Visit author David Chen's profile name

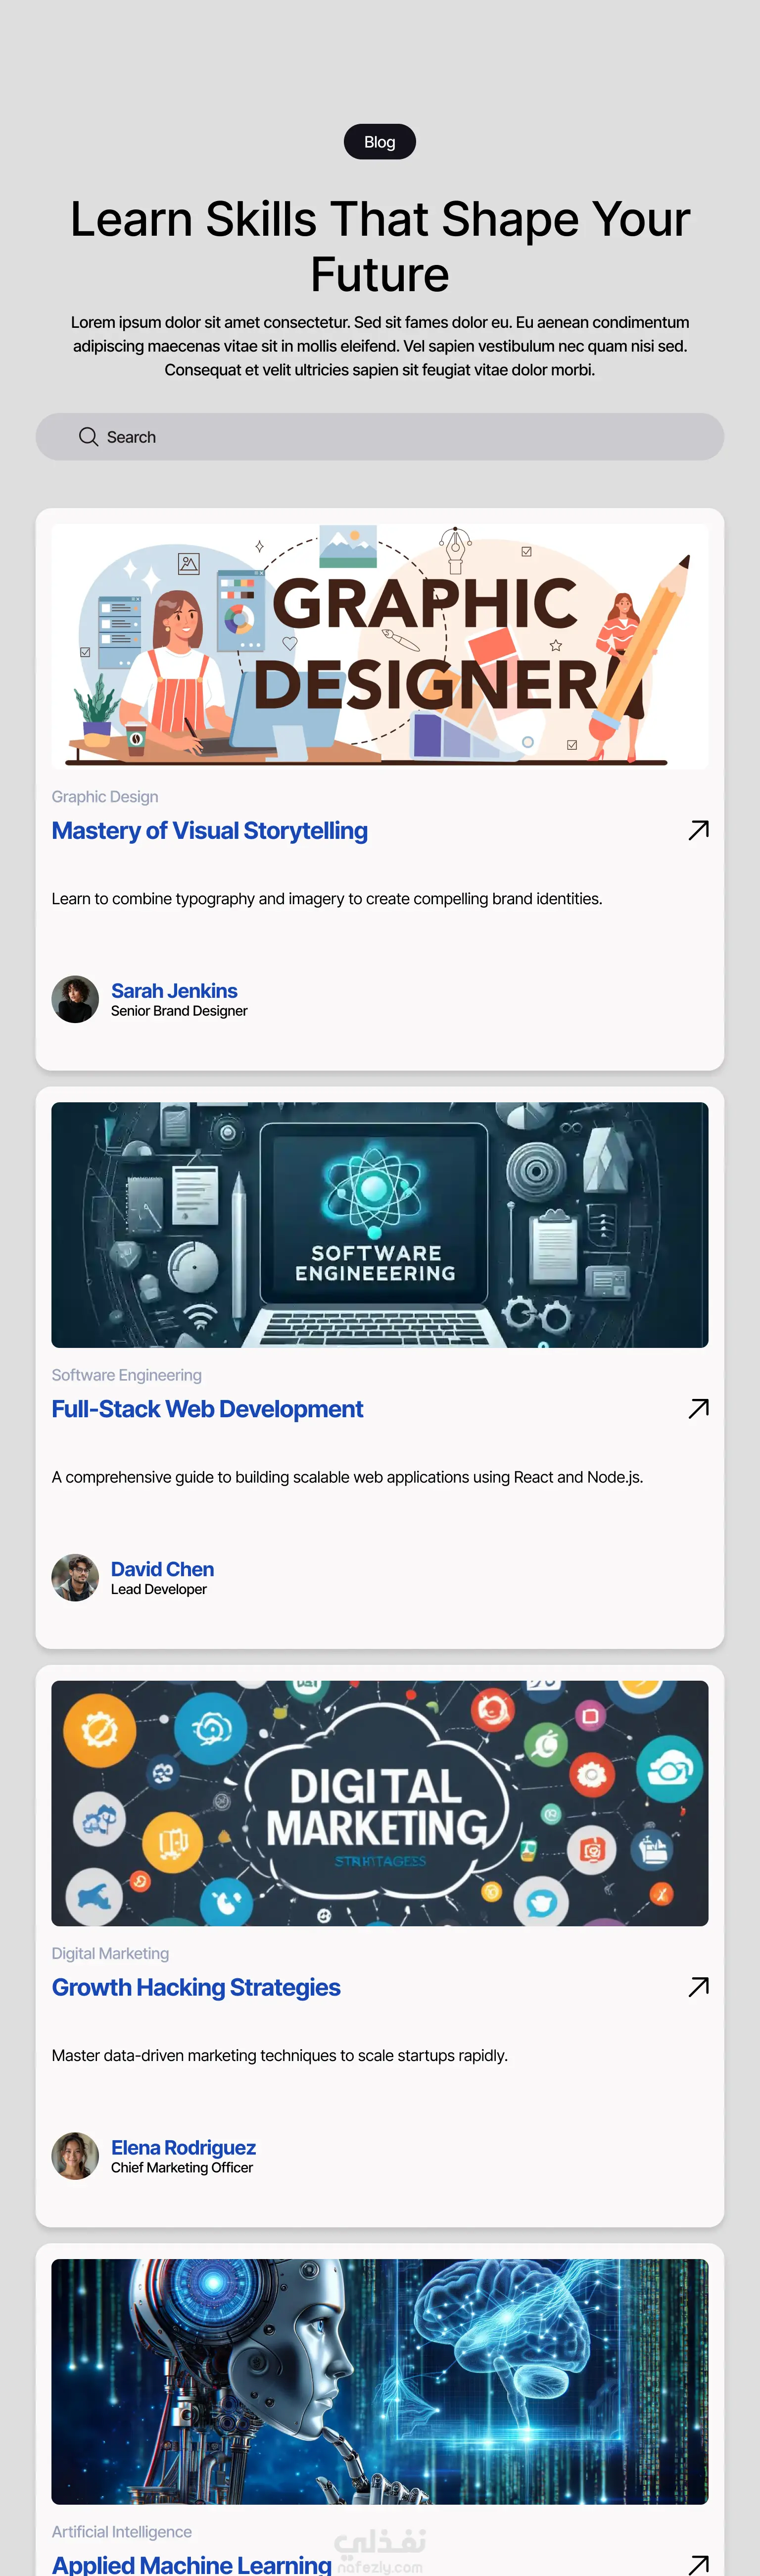pyautogui.click(x=163, y=1568)
